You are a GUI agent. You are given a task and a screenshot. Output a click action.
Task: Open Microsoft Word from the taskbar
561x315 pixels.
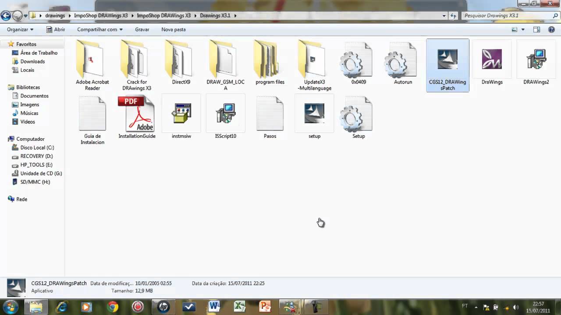click(214, 307)
